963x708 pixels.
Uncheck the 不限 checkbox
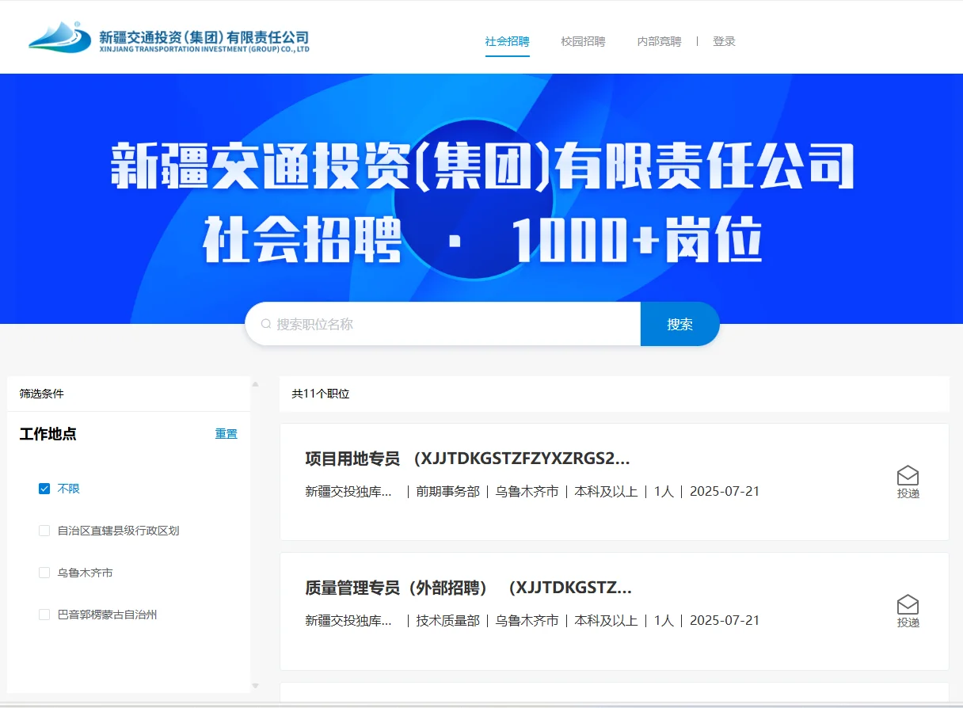point(44,489)
